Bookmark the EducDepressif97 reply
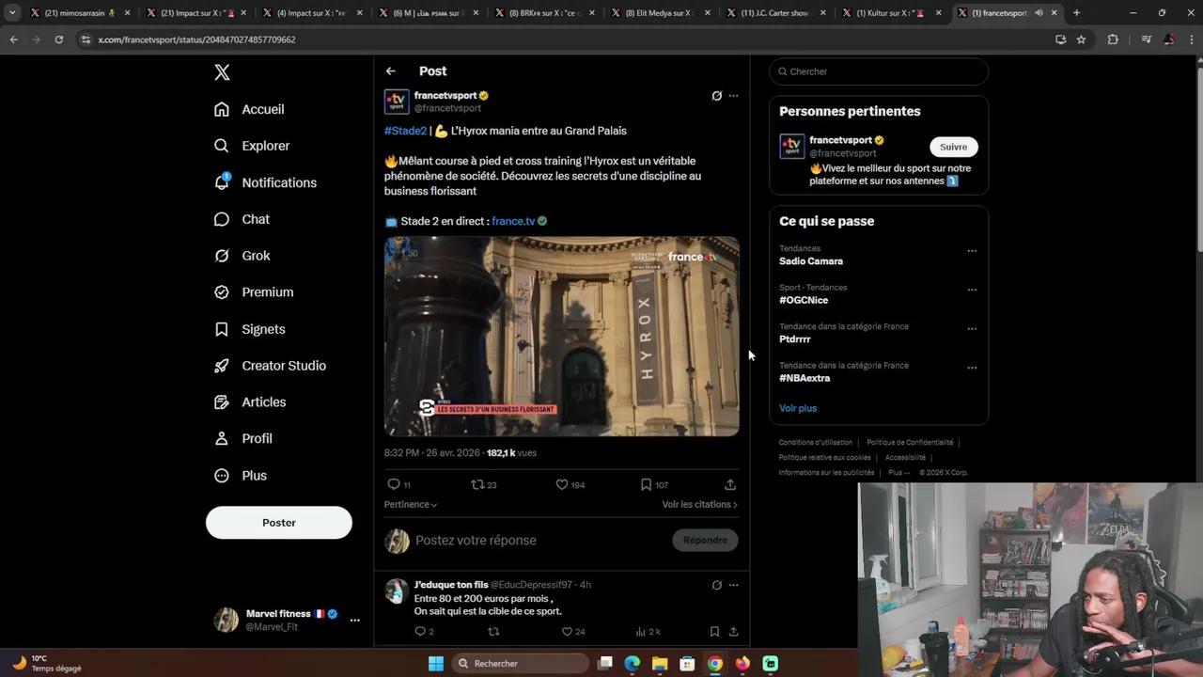 [x=714, y=632]
